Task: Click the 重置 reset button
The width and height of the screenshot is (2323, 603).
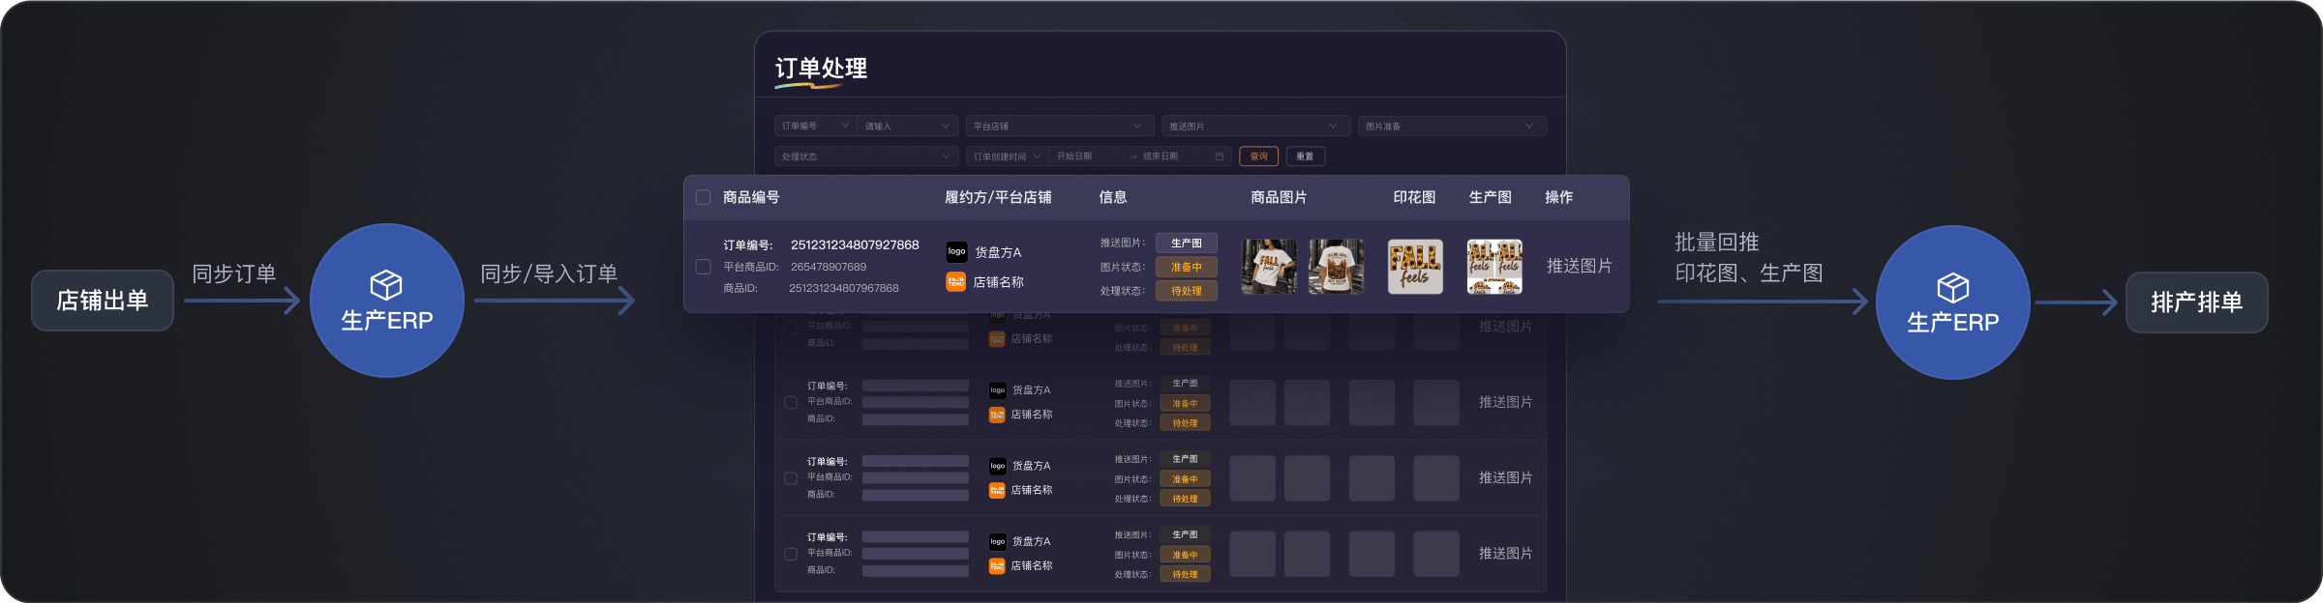Action: pyautogui.click(x=1306, y=157)
